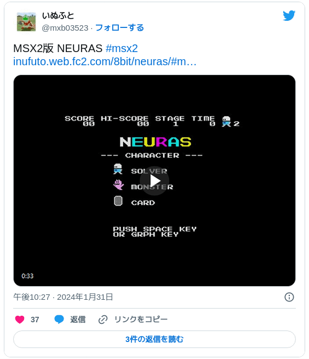Click the chain link copy icon

[103, 320]
